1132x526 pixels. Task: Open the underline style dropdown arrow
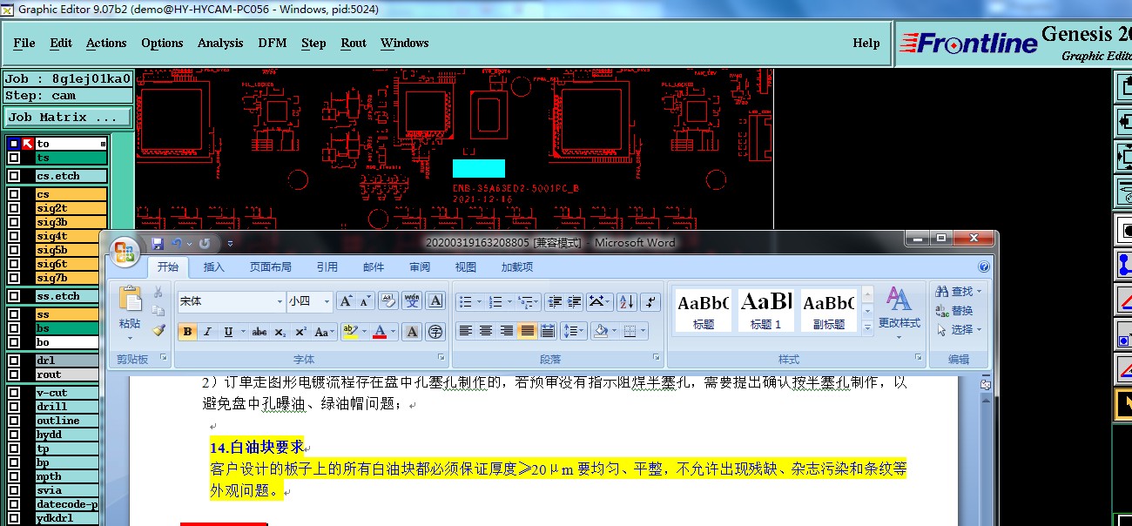click(x=242, y=332)
